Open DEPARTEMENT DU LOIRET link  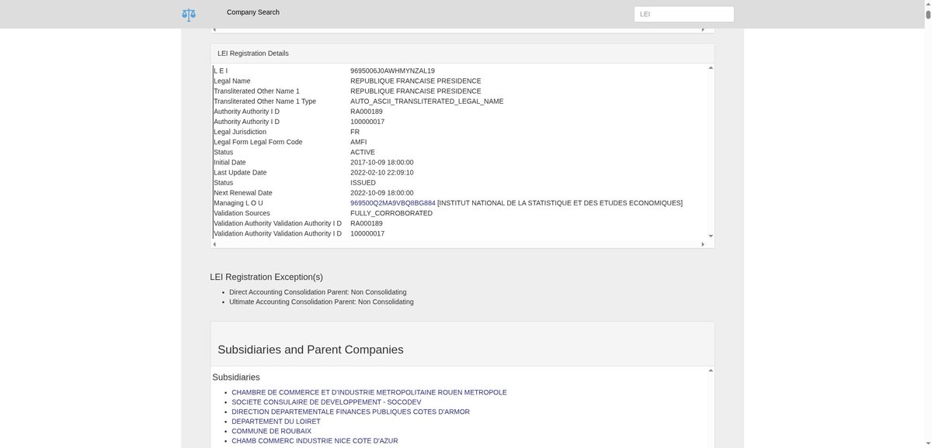point(276,422)
